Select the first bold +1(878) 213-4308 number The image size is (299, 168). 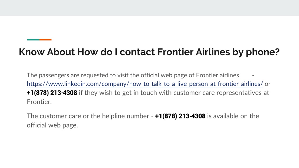pos(52,93)
